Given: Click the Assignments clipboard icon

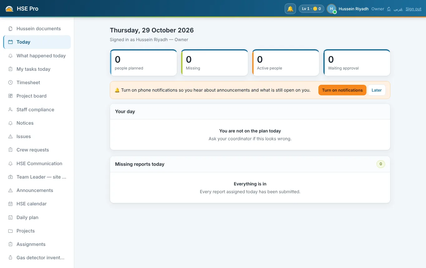Looking at the screenshot, I should coord(10,244).
